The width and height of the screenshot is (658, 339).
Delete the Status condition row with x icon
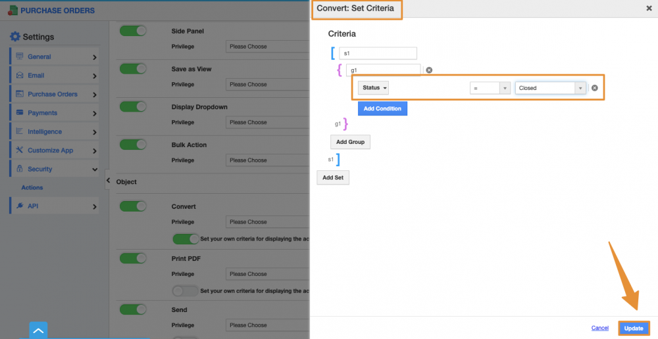594,88
